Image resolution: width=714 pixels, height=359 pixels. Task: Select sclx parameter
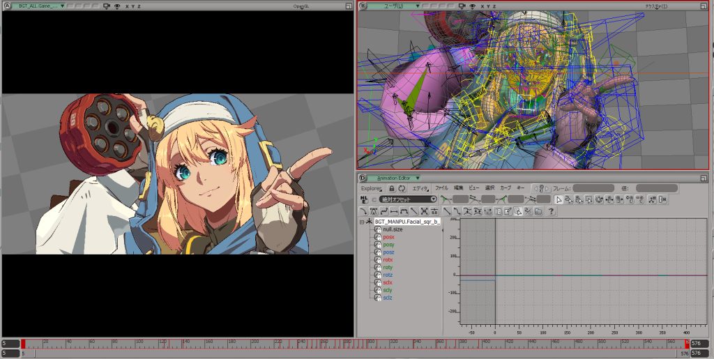[x=388, y=282]
